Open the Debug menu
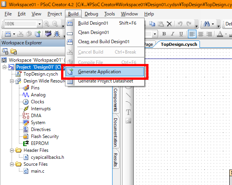This screenshot has height=185, width=232. (91, 14)
